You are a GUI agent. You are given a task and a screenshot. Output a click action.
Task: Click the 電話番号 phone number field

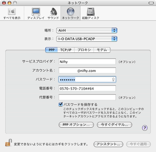(87, 89)
